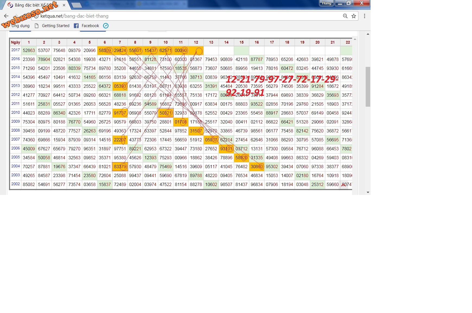Open the Chrome three-dot menu

pos(365,16)
